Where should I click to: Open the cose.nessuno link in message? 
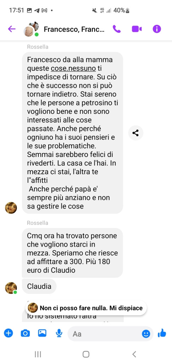point(73,68)
